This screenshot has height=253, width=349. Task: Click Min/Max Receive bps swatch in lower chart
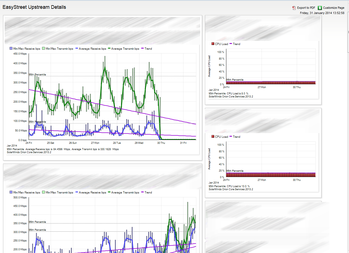pos(11,193)
